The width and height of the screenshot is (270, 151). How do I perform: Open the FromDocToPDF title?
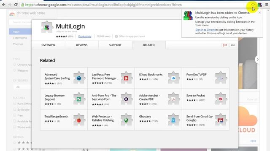[x=196, y=75]
